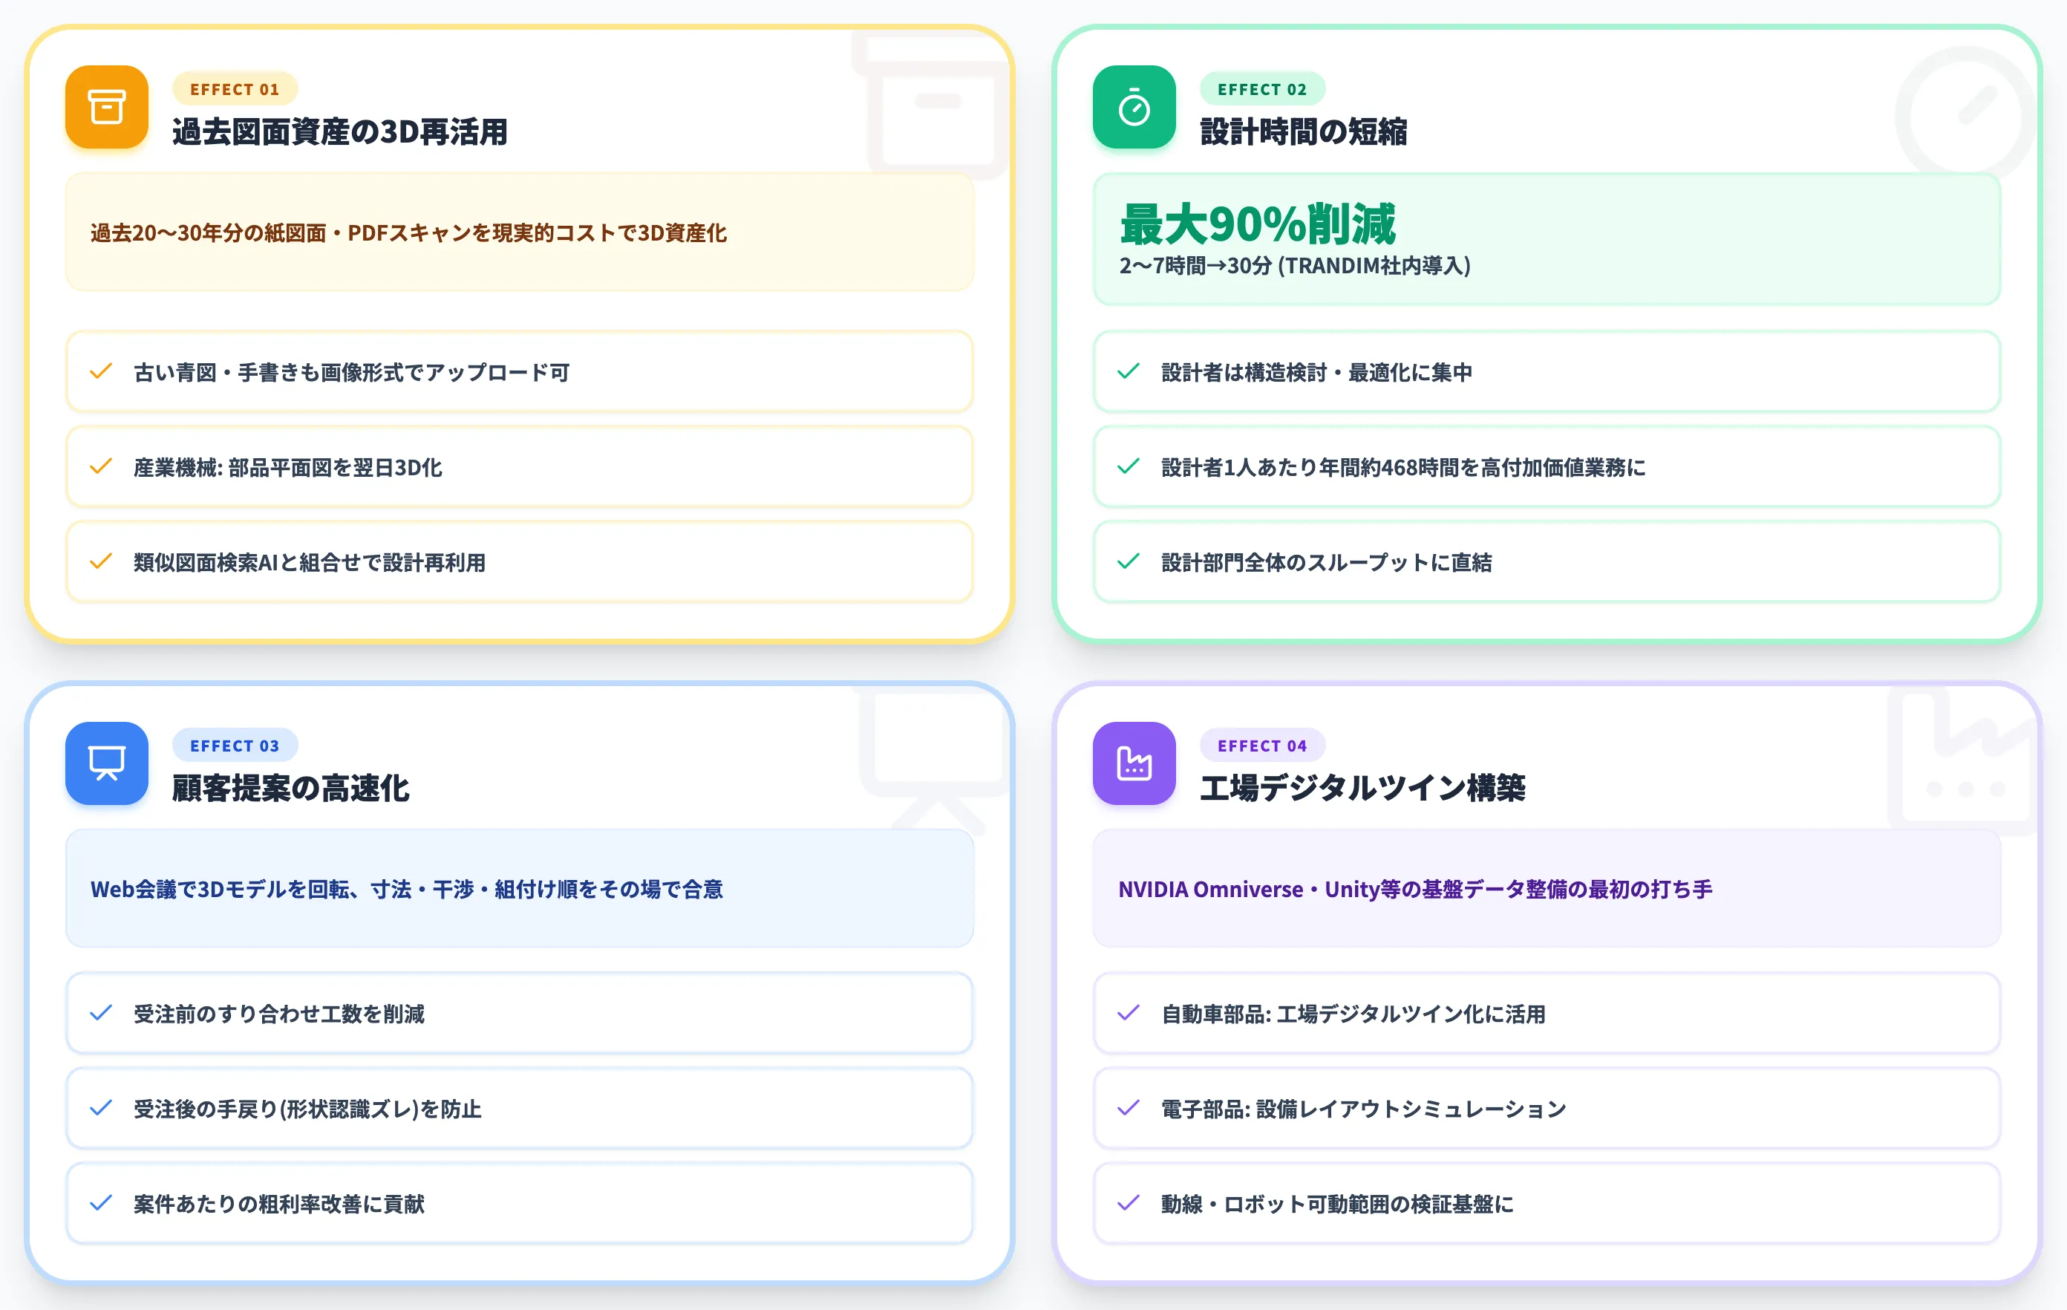Click the 2〜7時間→30分 (TRANDIM社内導入) text

point(1296,266)
